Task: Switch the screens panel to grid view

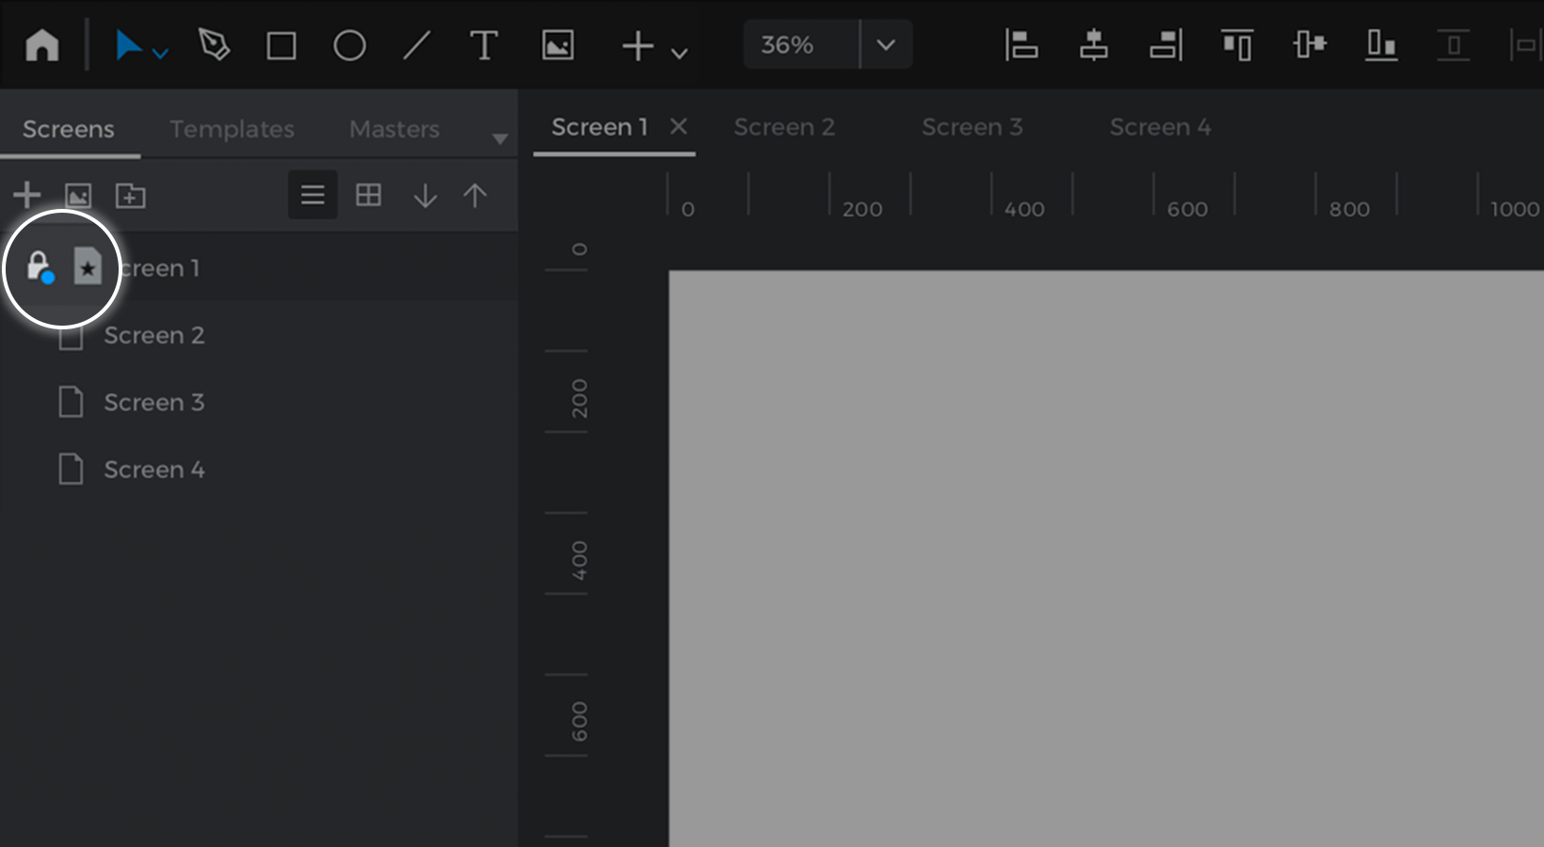Action: click(x=368, y=195)
